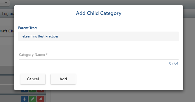The width and height of the screenshot is (195, 102).
Task: Click the Add Child Category dialog title
Action: (99, 13)
